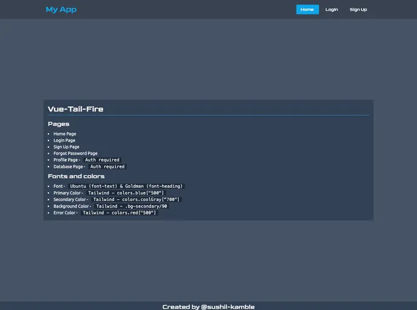Viewport: 417px width, 310px height.
Task: Click the Error Color label
Action: pyautogui.click(x=65, y=213)
